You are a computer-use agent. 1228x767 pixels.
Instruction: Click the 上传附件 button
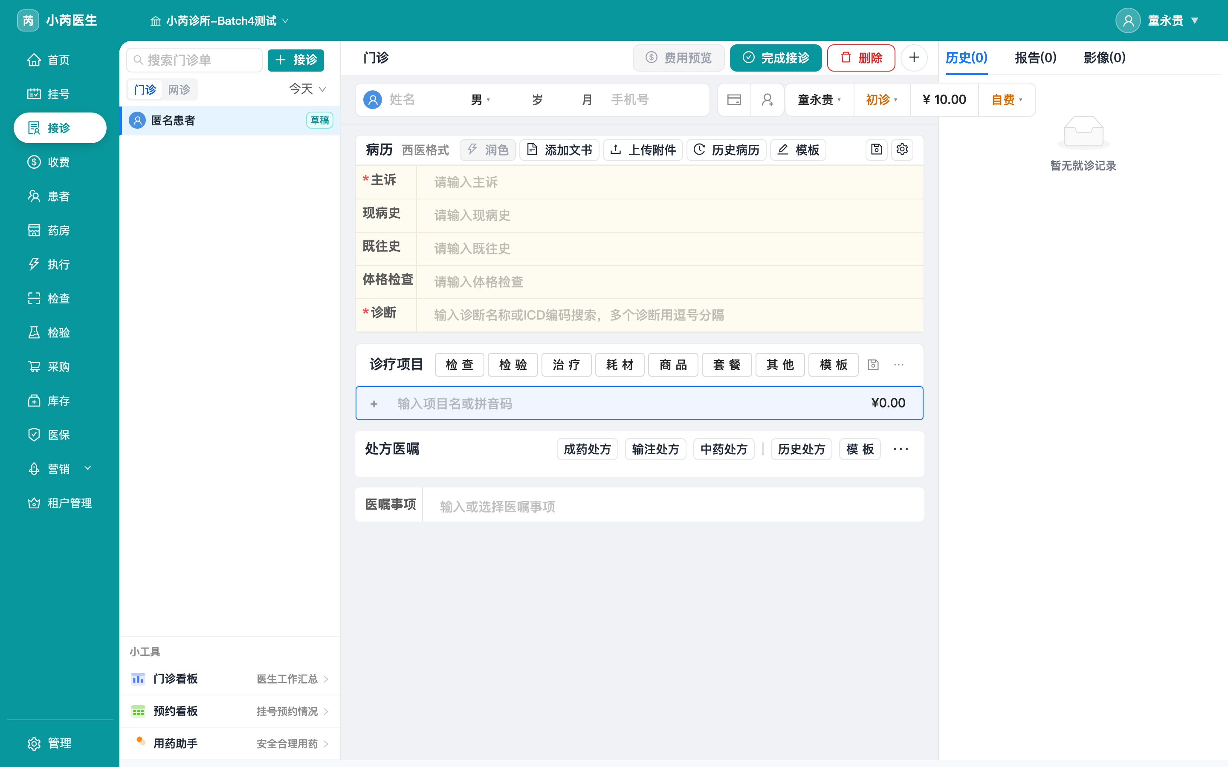coord(643,150)
